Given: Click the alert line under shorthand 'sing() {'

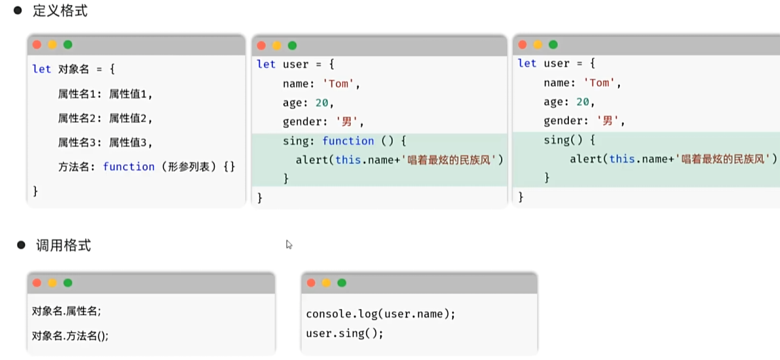Looking at the screenshot, I should [x=674, y=159].
